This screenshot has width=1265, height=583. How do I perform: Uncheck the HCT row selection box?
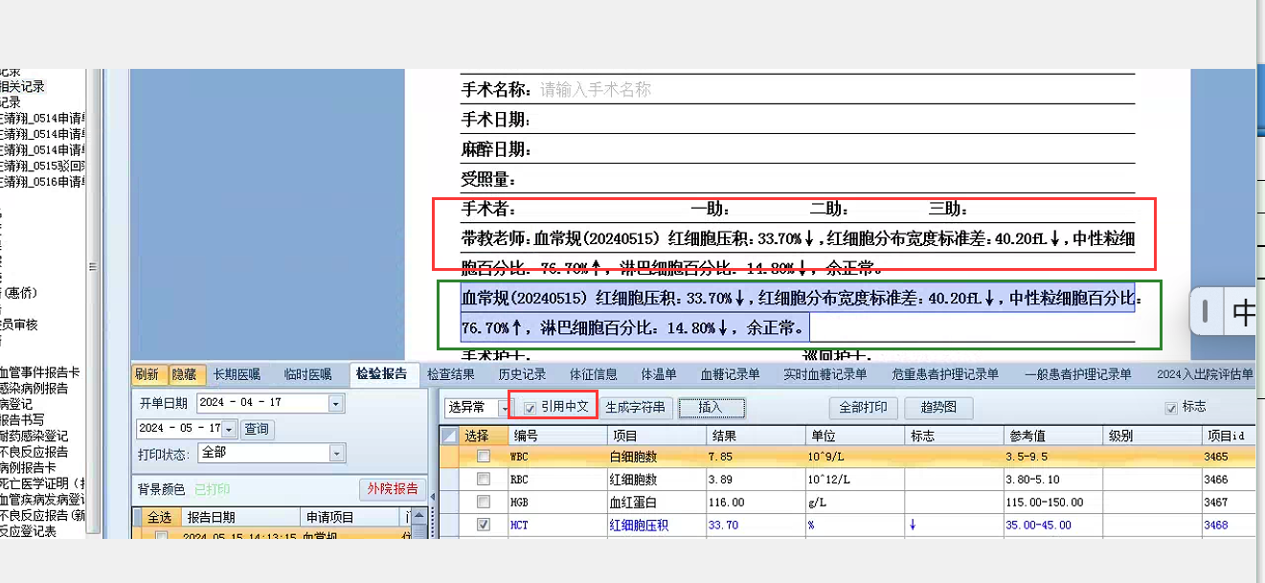pos(484,525)
